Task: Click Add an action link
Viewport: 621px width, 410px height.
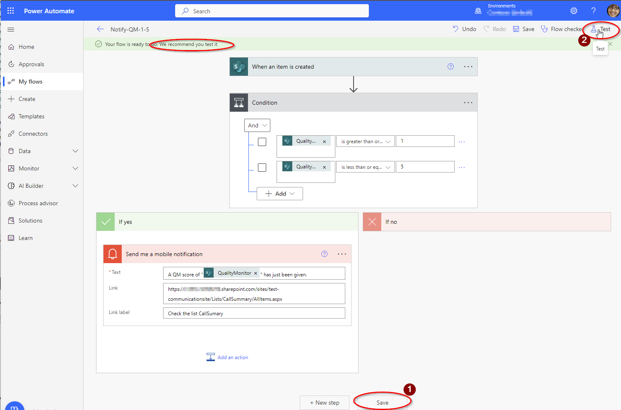Action: [227, 357]
